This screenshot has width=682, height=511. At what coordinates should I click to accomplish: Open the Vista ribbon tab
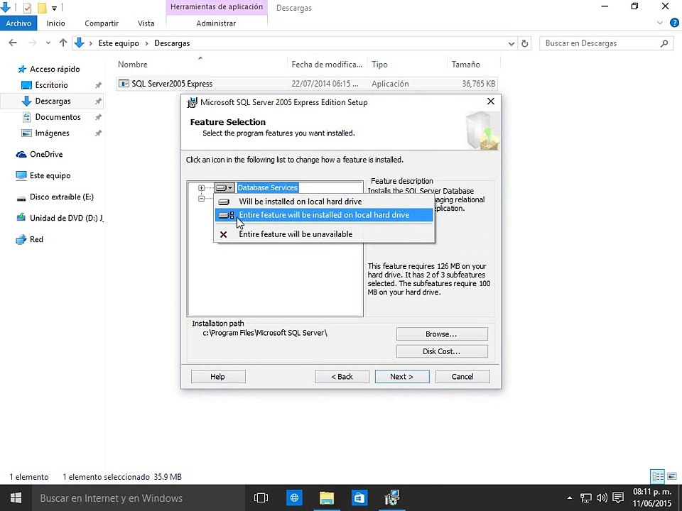click(146, 23)
